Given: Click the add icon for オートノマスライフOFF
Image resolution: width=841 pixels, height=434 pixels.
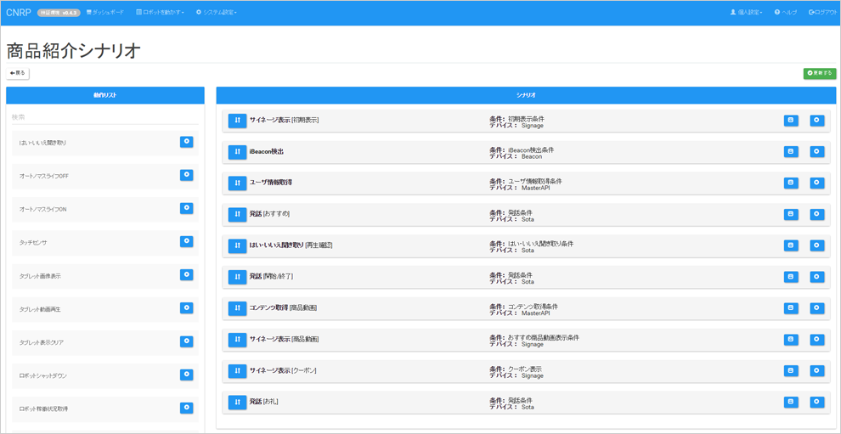Looking at the screenshot, I should click(186, 175).
